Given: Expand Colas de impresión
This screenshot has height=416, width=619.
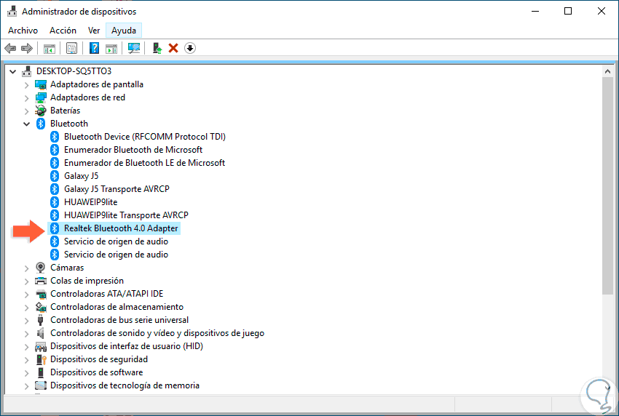Looking at the screenshot, I should (26, 281).
